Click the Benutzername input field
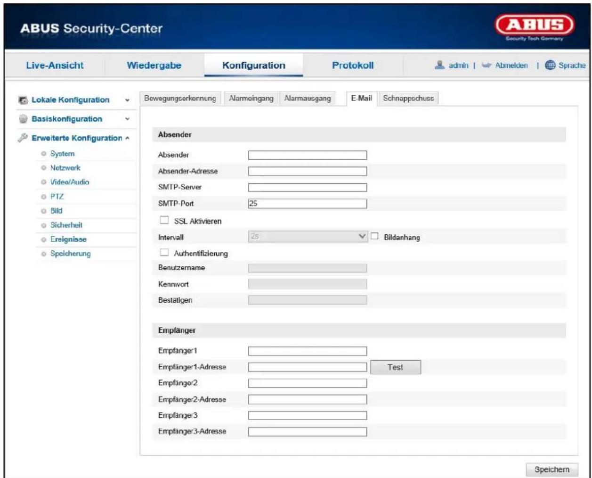The height and width of the screenshot is (478, 592). pyautogui.click(x=308, y=268)
